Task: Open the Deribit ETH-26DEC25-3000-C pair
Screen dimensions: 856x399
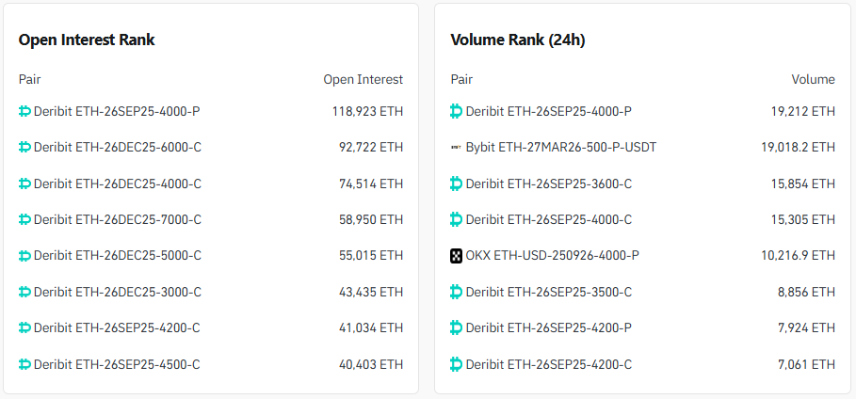Action: tap(118, 292)
